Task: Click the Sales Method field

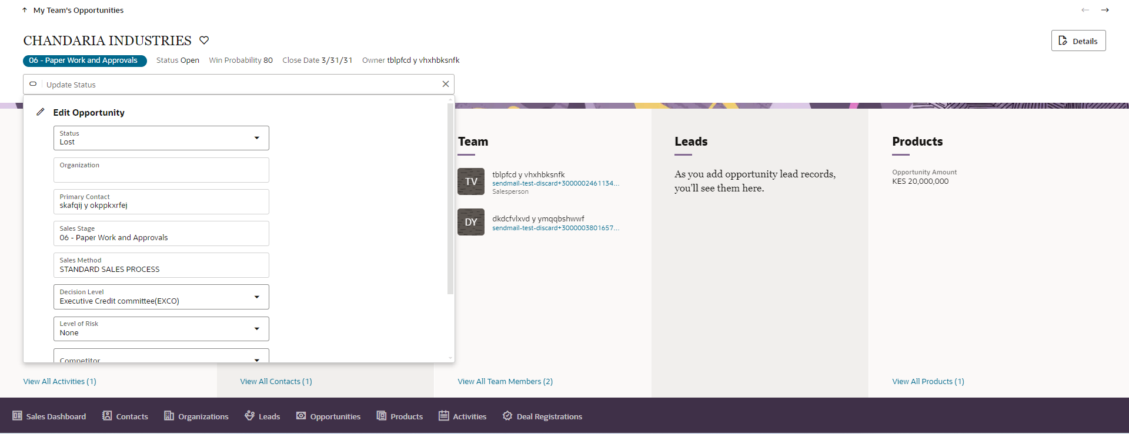Action: click(161, 265)
